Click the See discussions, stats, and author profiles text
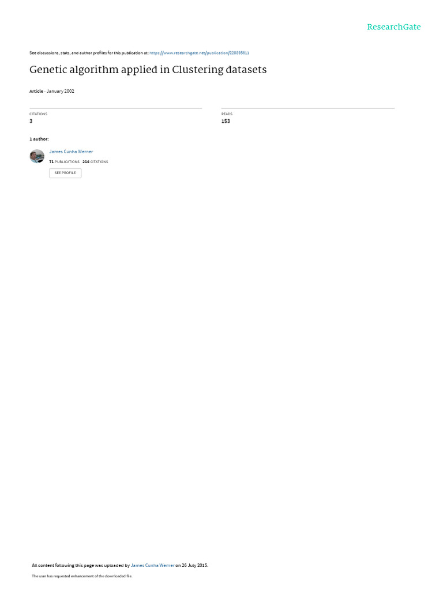The height and width of the screenshot is (590, 443). coord(89,53)
